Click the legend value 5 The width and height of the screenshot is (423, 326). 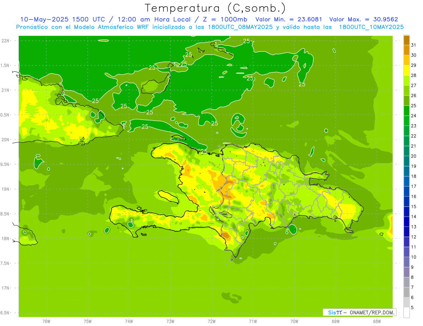click(x=412, y=307)
